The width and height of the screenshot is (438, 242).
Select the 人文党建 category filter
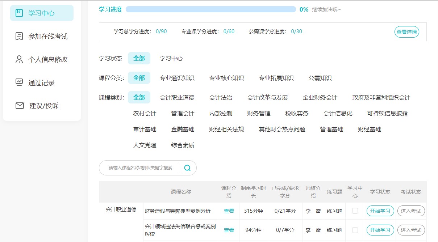coord(144,145)
